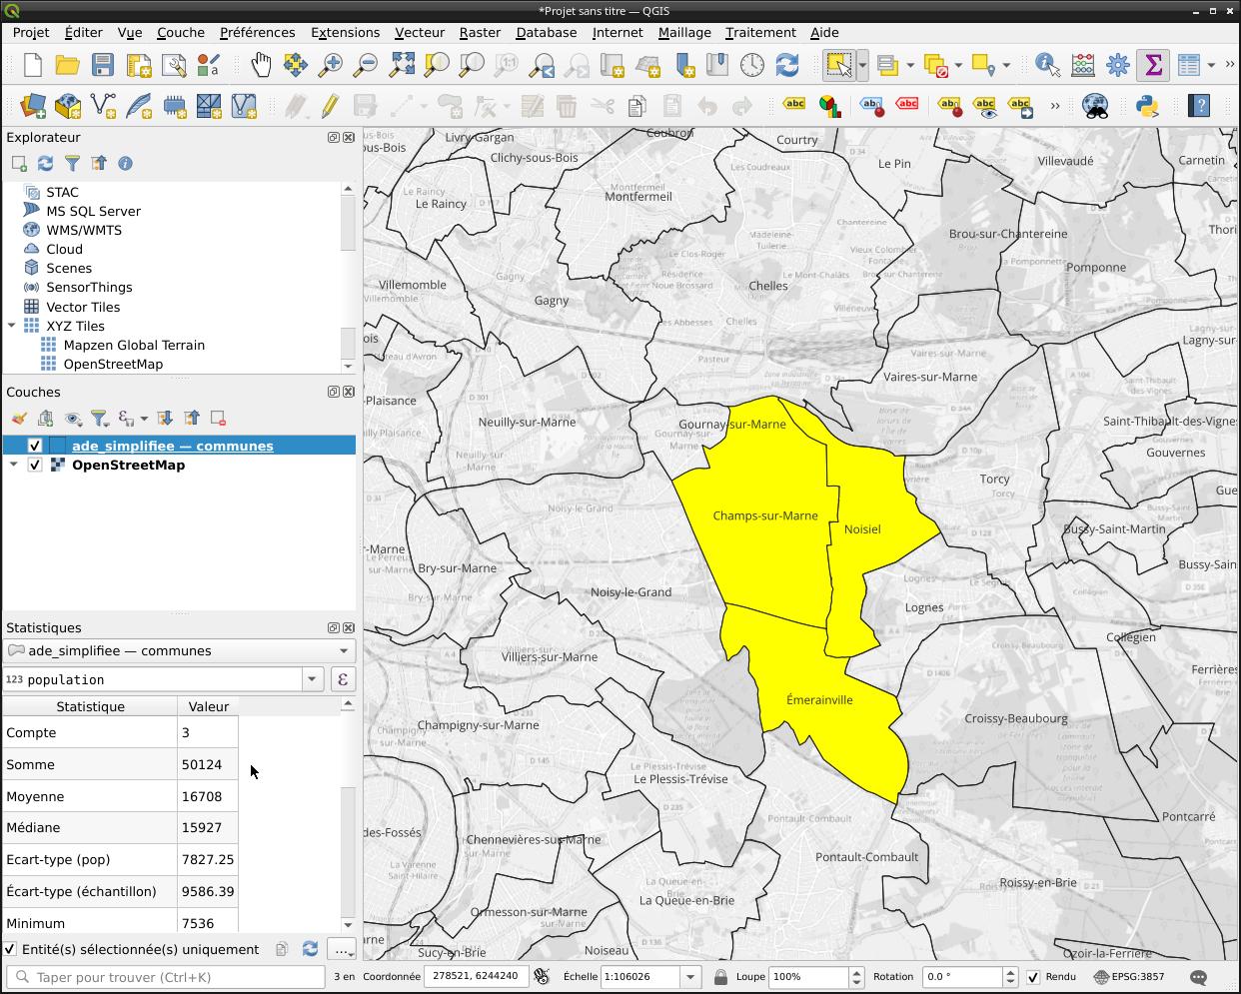Image resolution: width=1241 pixels, height=994 pixels.
Task: Open the Traitement menu
Action: [760, 32]
